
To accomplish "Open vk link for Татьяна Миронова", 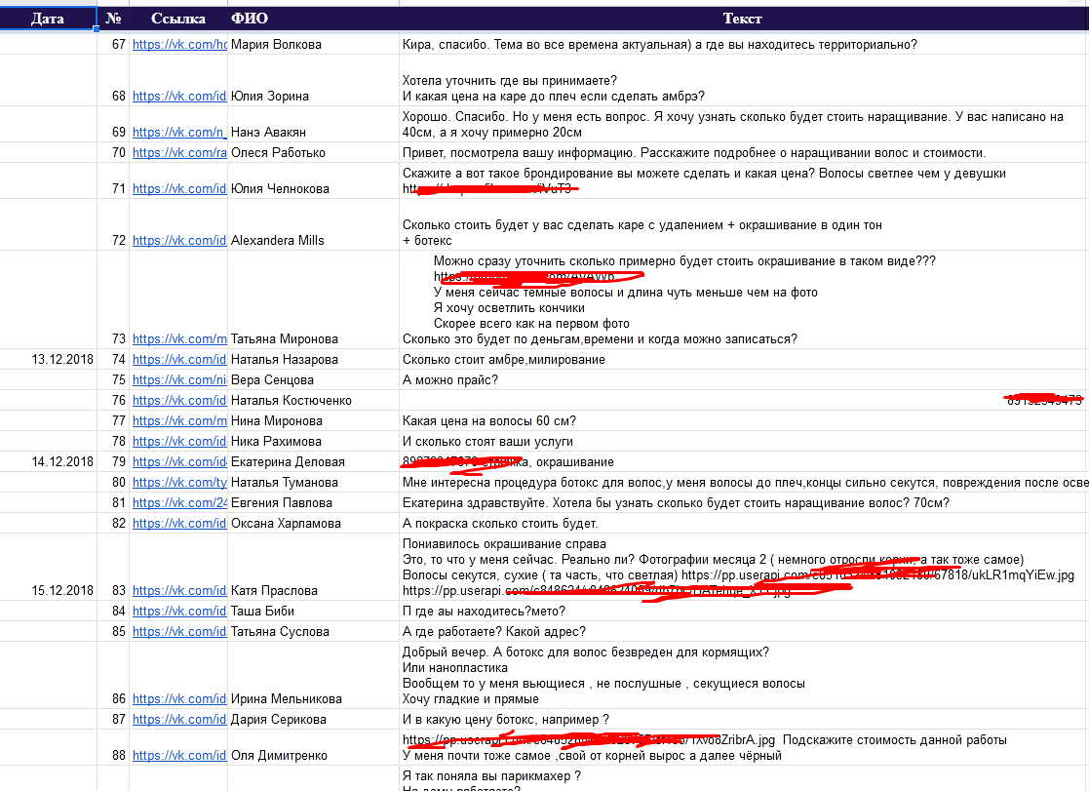I will [180, 339].
